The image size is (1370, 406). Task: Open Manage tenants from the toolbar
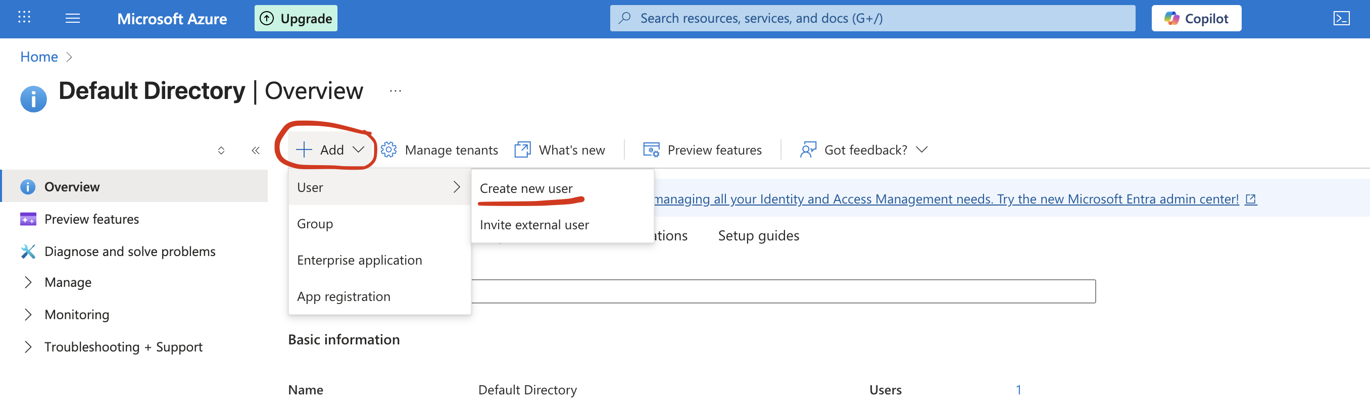[440, 150]
